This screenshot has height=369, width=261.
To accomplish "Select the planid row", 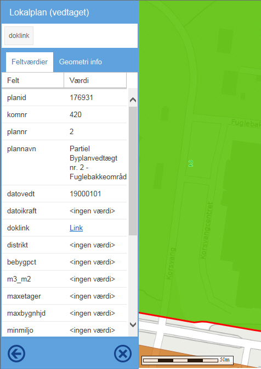I will click(x=64, y=97).
